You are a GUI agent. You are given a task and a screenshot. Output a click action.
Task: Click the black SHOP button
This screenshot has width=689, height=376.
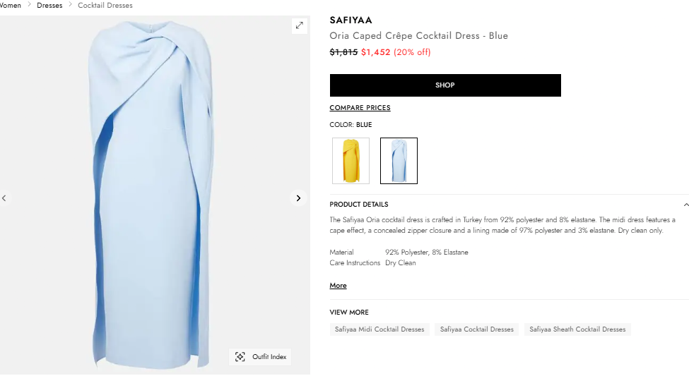(445, 85)
